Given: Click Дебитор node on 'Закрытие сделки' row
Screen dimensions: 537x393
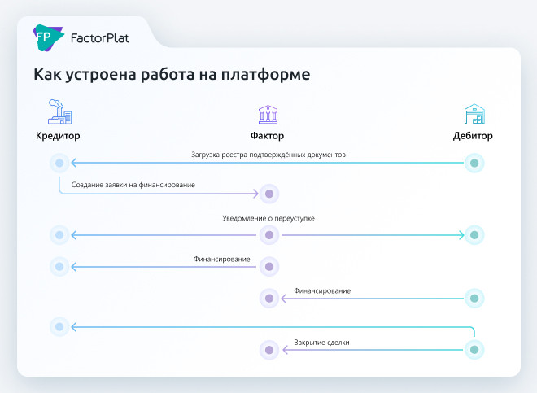Looking at the screenshot, I should 474,350.
